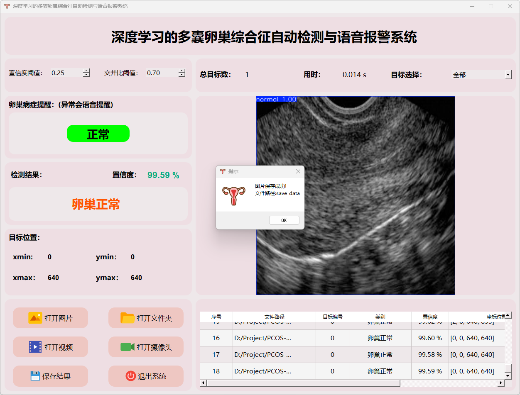
Task: Click the 文件路径 column header
Action: [x=274, y=317]
